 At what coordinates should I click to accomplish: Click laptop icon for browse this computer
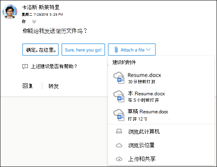119,131
